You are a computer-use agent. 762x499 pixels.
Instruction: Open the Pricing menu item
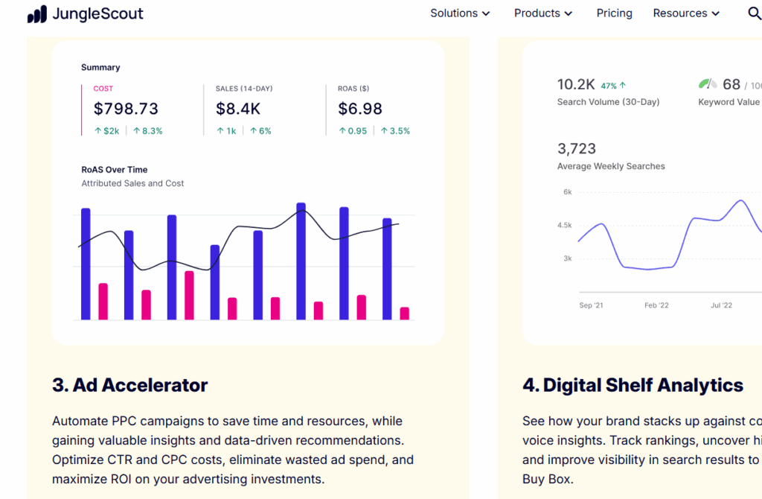pyautogui.click(x=614, y=13)
